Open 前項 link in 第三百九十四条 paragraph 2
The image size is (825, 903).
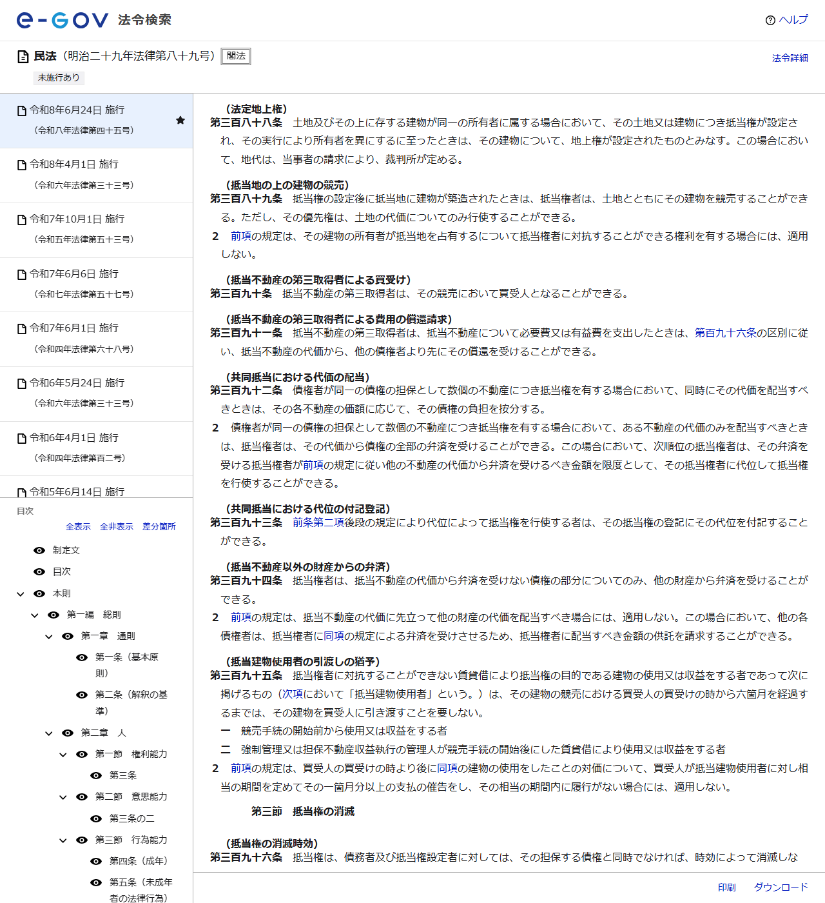coord(241,617)
